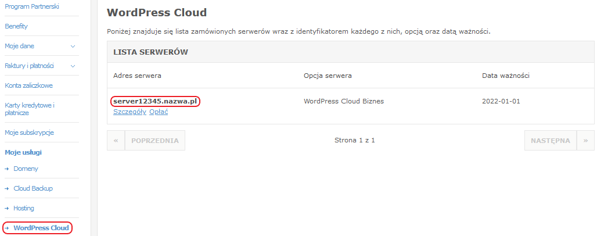This screenshot has height=236, width=597.
Task: Open Program Partnerski menu item
Action: pos(32,6)
